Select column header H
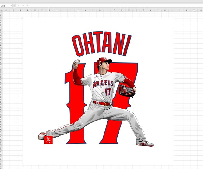Viewport: 203px width, 169px height. [57, 10]
